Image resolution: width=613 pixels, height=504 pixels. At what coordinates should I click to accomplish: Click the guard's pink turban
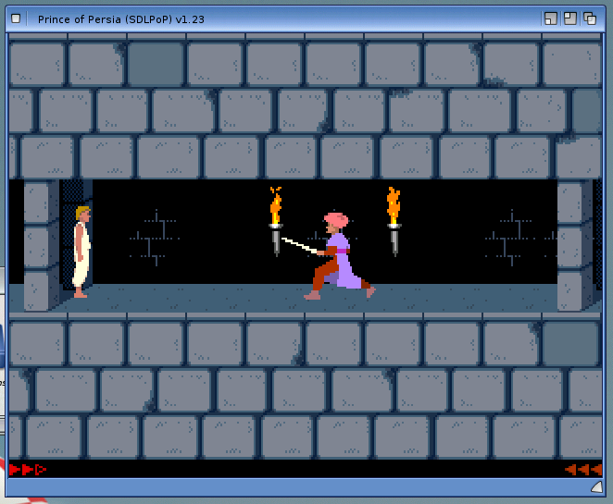[x=335, y=221]
